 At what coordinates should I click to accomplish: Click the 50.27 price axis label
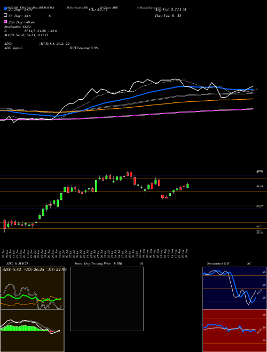260,206
